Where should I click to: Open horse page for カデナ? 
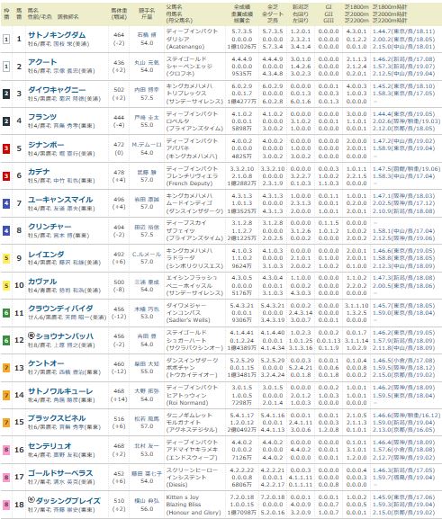[x=39, y=172]
